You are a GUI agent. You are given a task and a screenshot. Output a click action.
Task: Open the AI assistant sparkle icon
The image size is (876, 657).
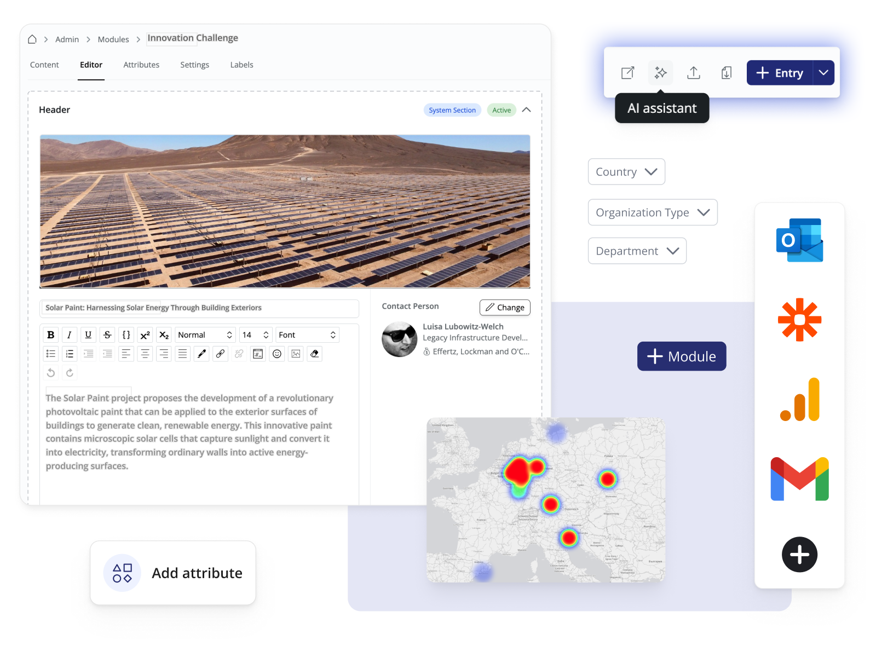(661, 73)
